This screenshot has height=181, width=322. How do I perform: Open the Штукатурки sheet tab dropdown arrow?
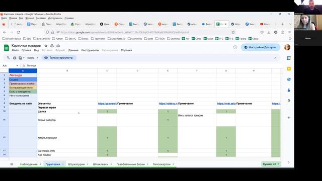click(x=88, y=164)
